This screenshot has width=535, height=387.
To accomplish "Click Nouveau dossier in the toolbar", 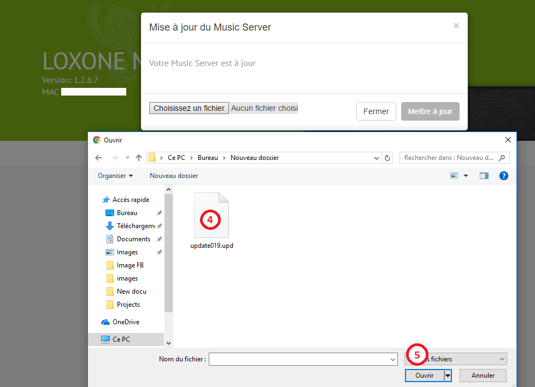I will point(173,175).
